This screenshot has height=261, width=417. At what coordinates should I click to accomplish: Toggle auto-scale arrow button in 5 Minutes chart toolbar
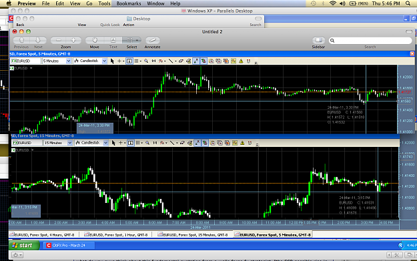(x=196, y=61)
